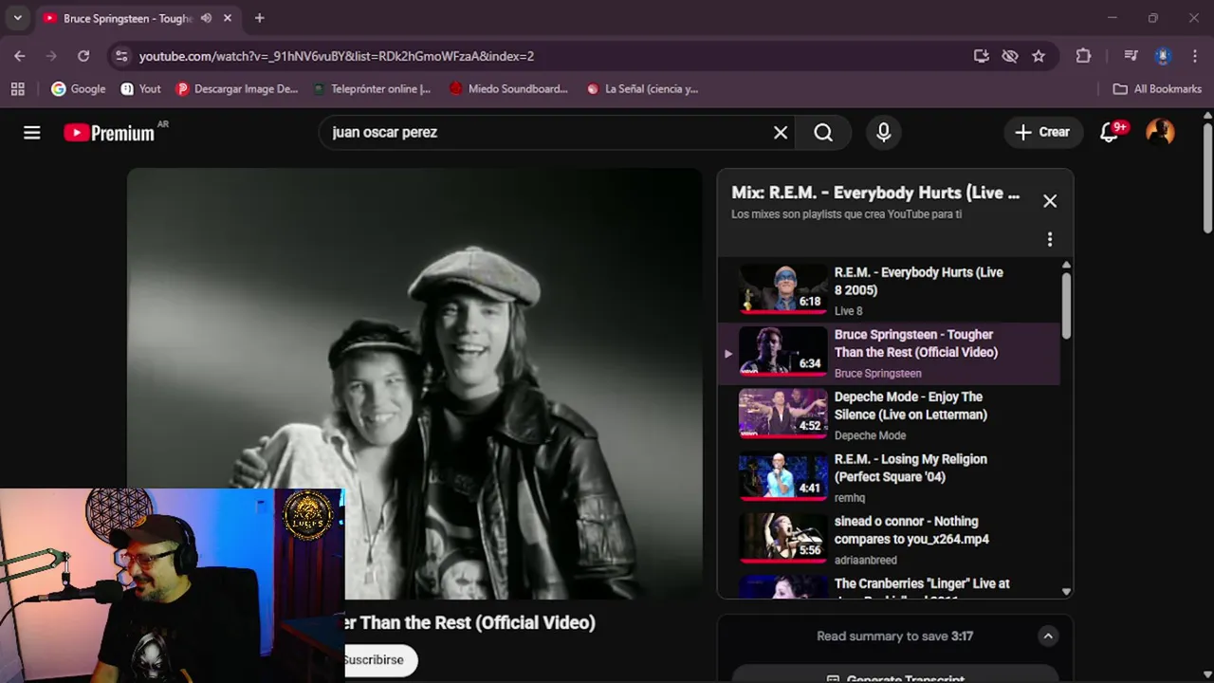The image size is (1214, 683).
Task: Open the notifications bell
Action: point(1110,133)
